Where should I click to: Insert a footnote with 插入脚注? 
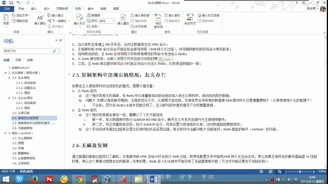(x=40, y=20)
